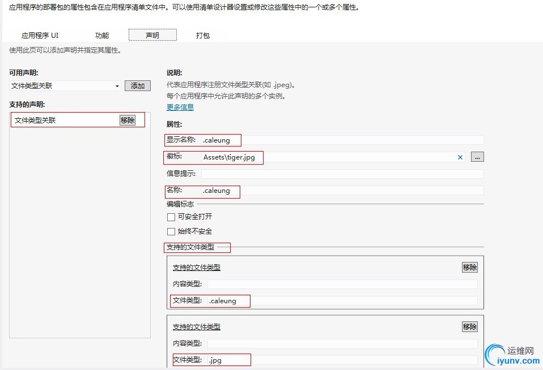This screenshot has height=370, width=543.
Task: Go to the 打包 tab
Action: (x=202, y=35)
